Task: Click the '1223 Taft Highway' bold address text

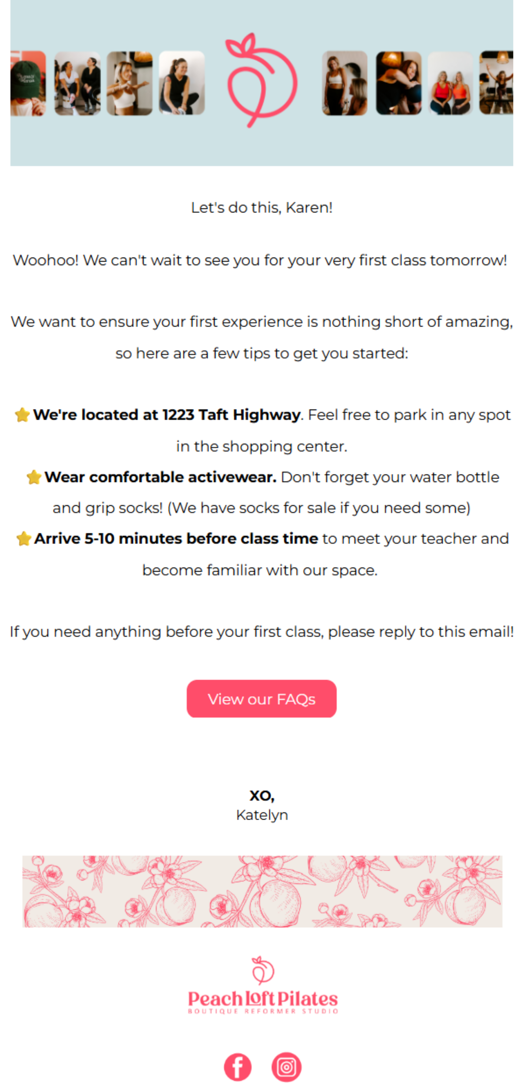Action: pyautogui.click(x=231, y=414)
